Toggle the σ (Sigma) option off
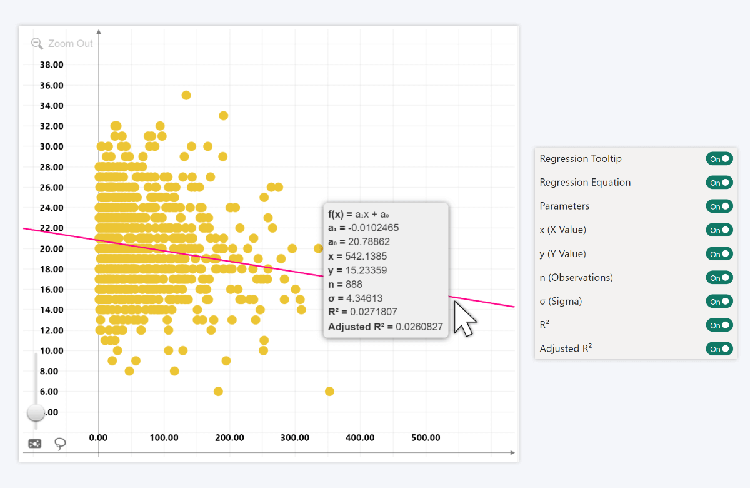Screen dimensions: 750x488 pos(719,301)
